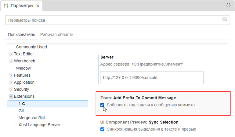Close the Параметры tab
The width and height of the screenshot is (235, 137).
[x=38, y=6]
